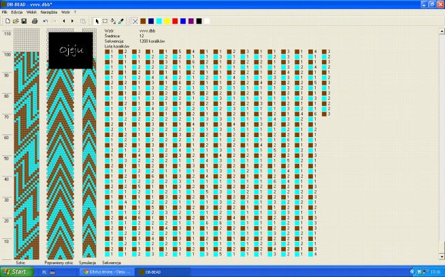The image size is (445, 277).
Task: Open an existing pattern file
Action: (16, 21)
